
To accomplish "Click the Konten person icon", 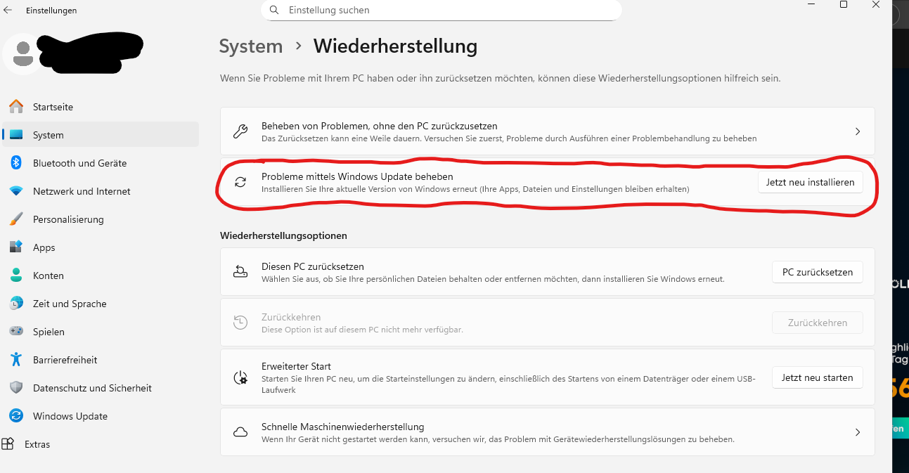I will pyautogui.click(x=16, y=276).
